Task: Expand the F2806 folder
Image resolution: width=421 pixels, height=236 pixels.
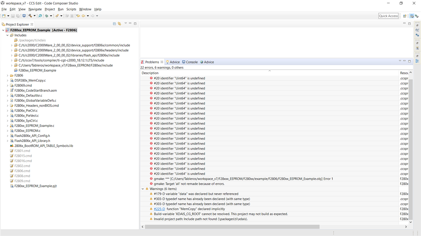Action: coord(7,75)
